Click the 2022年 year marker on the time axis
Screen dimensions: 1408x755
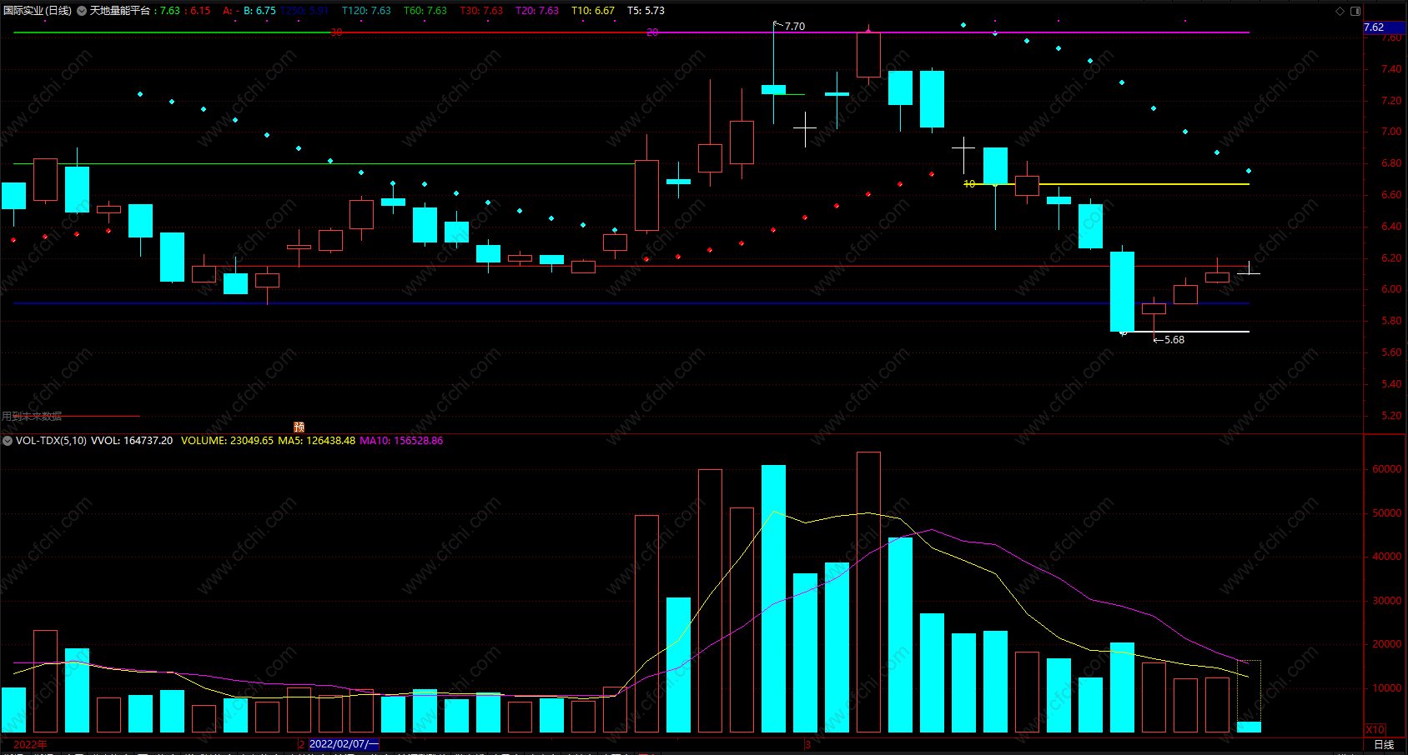click(x=30, y=744)
